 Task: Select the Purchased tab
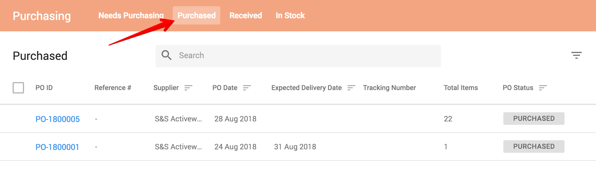click(196, 15)
